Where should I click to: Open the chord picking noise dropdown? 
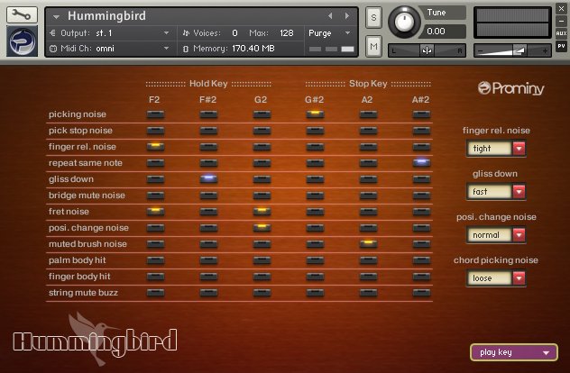495,278
